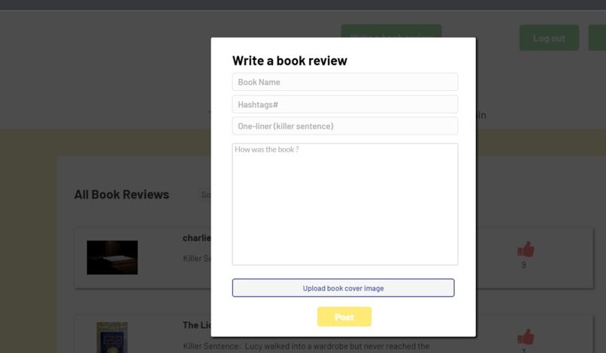Click the Log out button
606x353 pixels.
pos(549,38)
